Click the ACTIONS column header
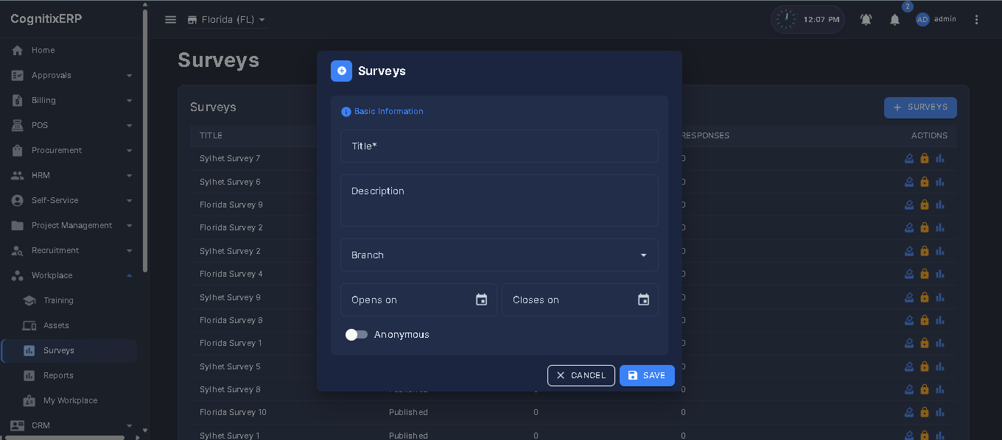 [929, 135]
